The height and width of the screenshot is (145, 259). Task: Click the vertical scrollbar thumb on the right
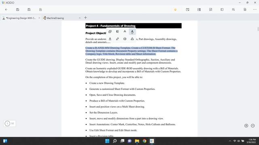point(258,29)
